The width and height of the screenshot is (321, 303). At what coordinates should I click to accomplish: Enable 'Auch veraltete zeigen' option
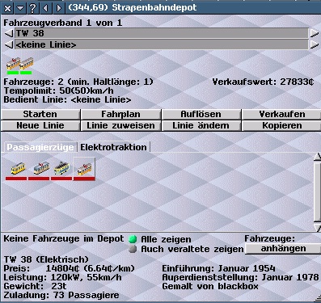point(133,249)
